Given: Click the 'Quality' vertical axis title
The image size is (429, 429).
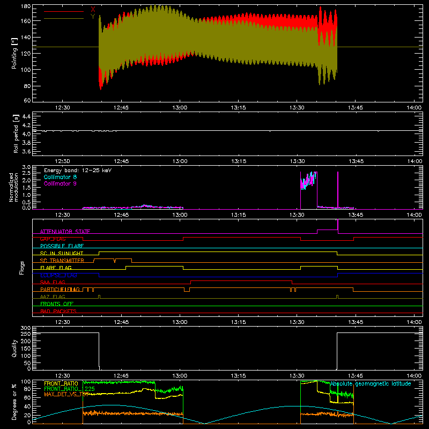Looking at the screenshot, I should point(14,348).
